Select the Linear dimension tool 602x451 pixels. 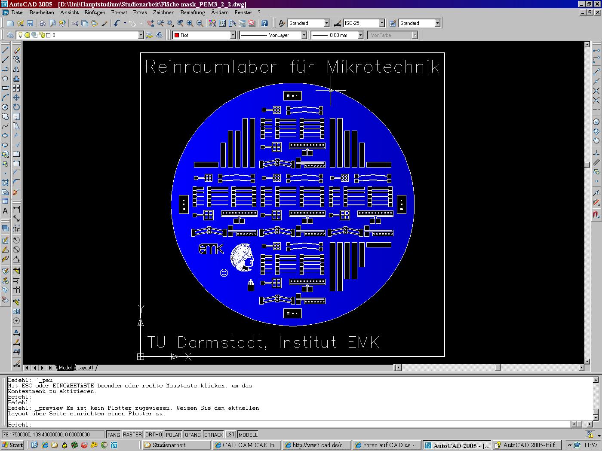[16, 209]
